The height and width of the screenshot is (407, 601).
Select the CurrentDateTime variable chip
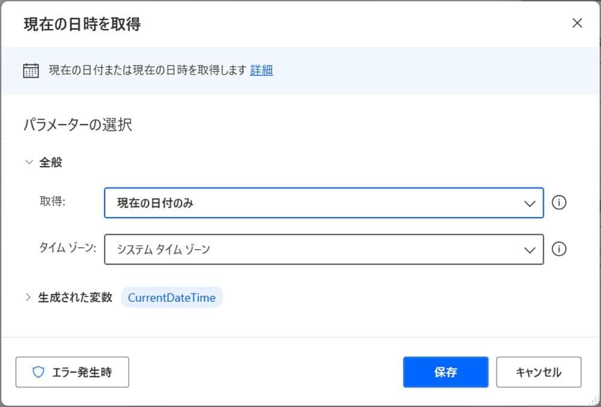[171, 297]
